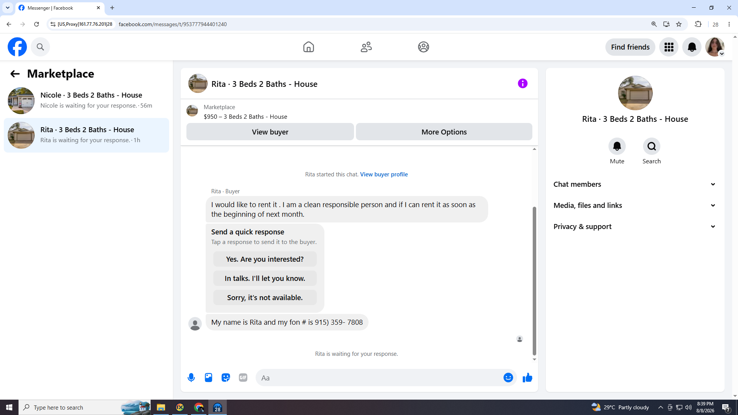Open the Chrome three-dot menu

coord(729,24)
